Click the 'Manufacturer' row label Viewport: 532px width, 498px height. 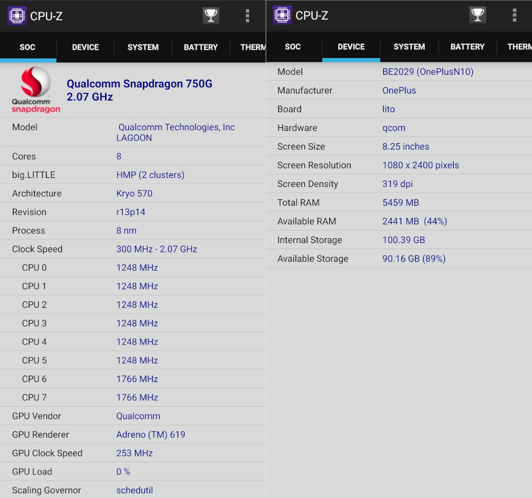[x=305, y=90]
